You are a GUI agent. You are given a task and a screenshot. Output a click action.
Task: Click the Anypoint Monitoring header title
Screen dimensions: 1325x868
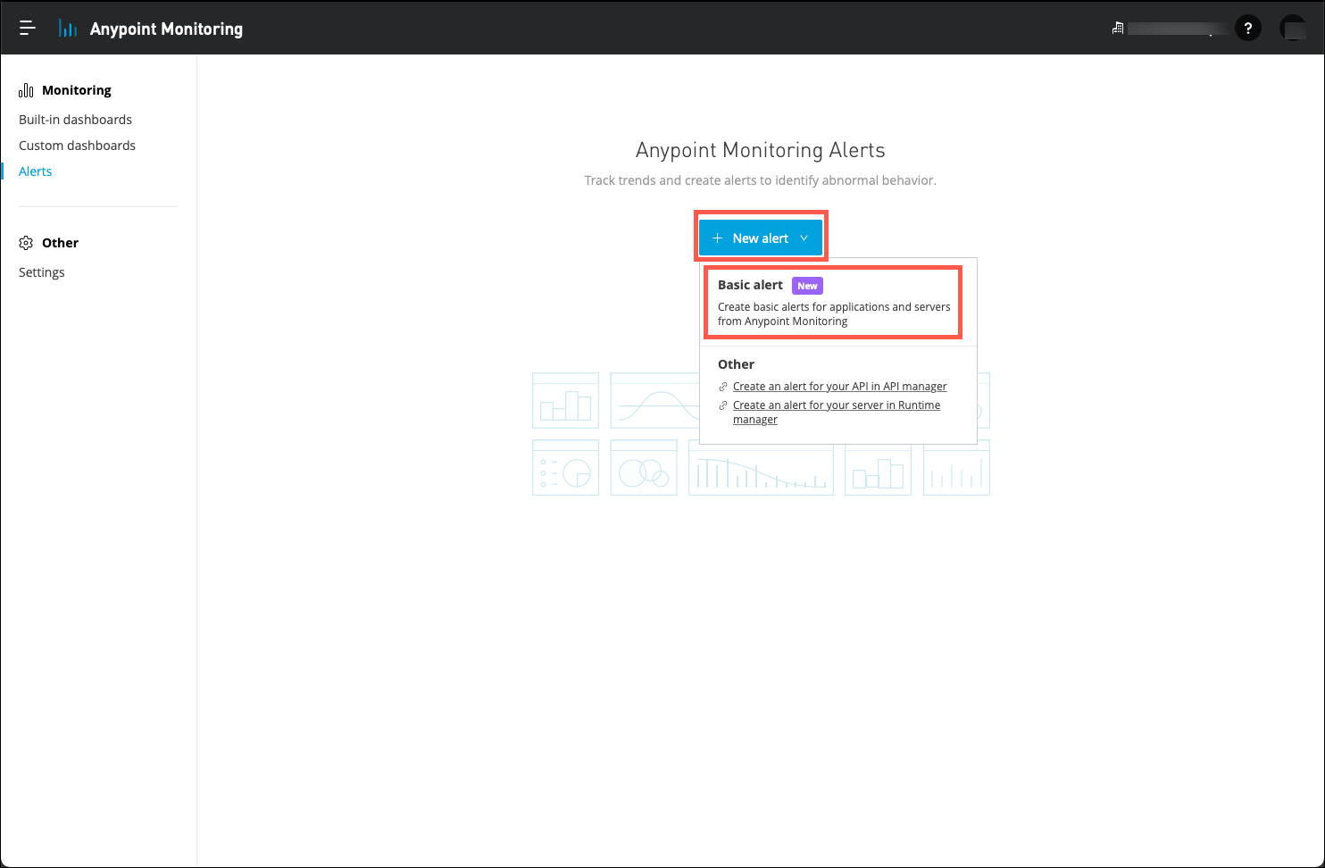(x=166, y=29)
